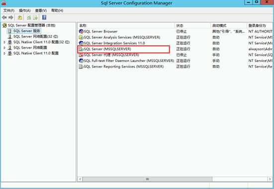The image size is (274, 189).
Task: Sort the list by the 启动模式 column header
Action: coord(229,26)
